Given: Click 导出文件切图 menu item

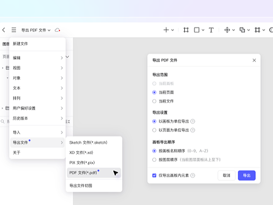Looking at the screenshot, I should pos(94,186).
